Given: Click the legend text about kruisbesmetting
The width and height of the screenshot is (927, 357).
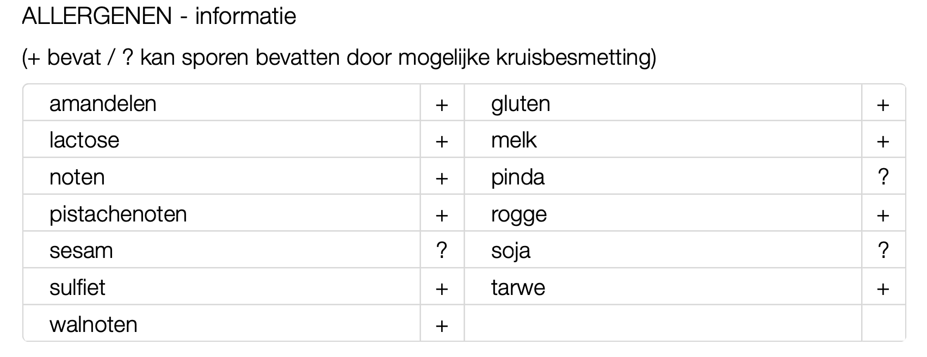Looking at the screenshot, I should 339,57.
